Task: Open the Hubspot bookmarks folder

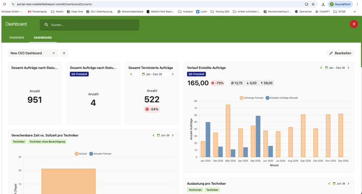Action: coord(185,11)
